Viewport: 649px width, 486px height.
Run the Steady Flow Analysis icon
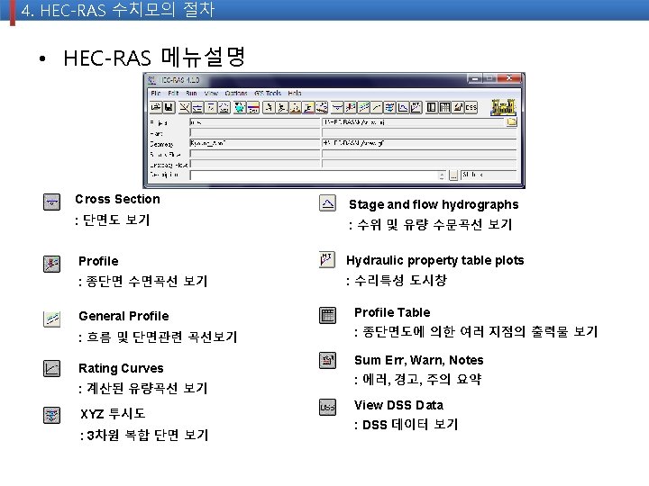click(269, 108)
